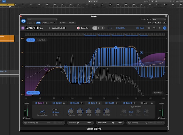Enable the left input Limiter switch

(24, 118)
